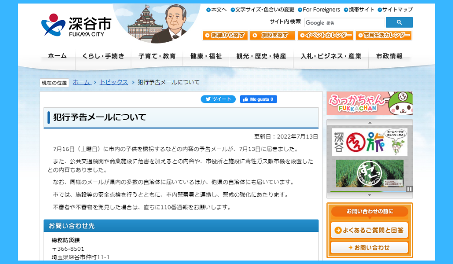Image resolution: width=453 pixels, height=264 pixels.
Task: Open the Fukkachan mascot banner
Action: [369, 103]
